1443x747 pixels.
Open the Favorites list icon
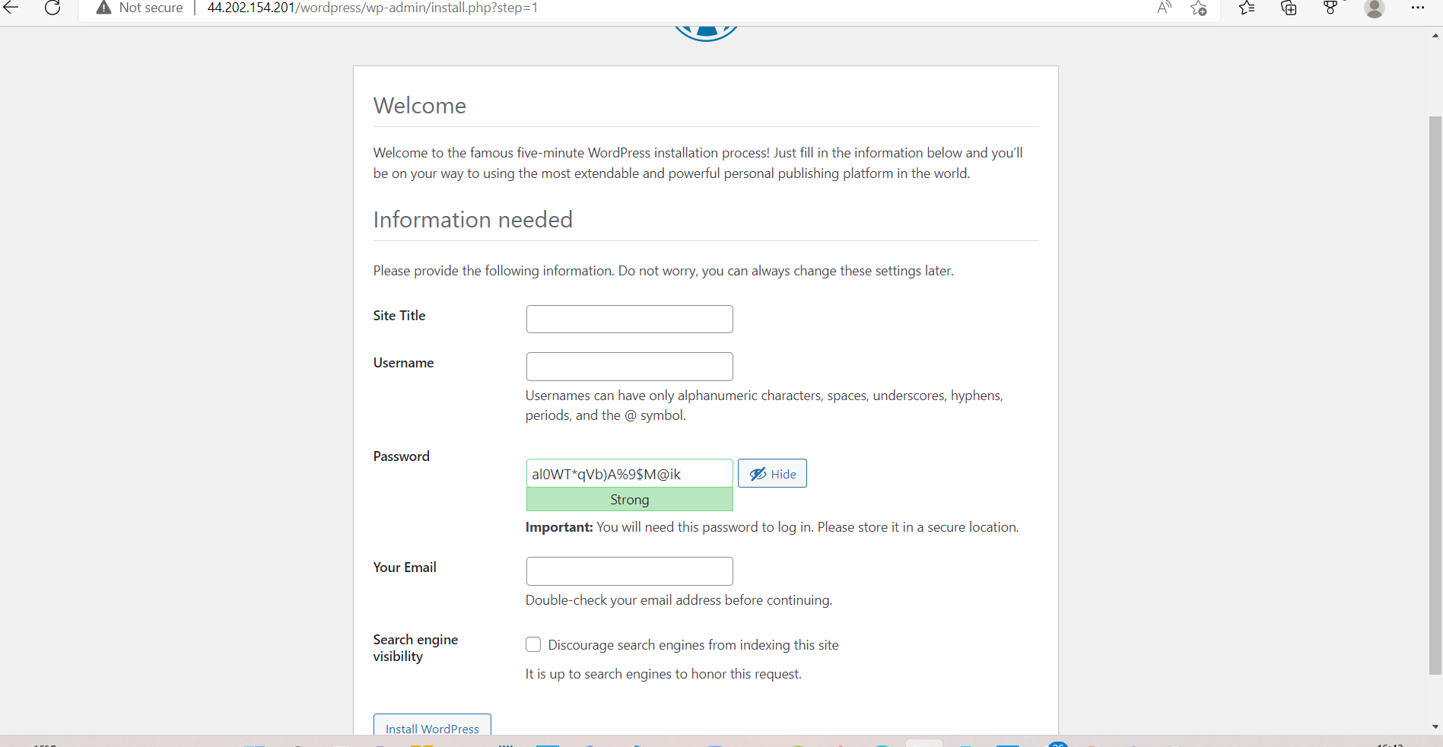1247,8
